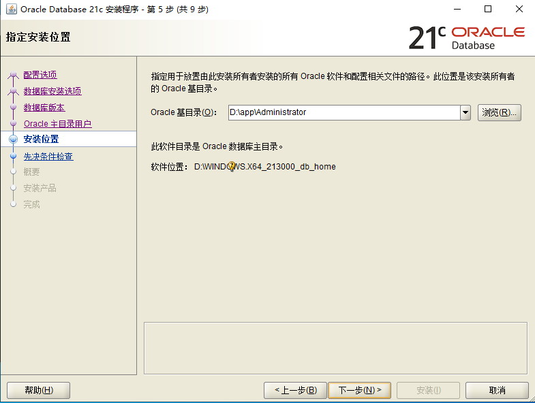Cancel installation with 取消 button

pyautogui.click(x=497, y=390)
